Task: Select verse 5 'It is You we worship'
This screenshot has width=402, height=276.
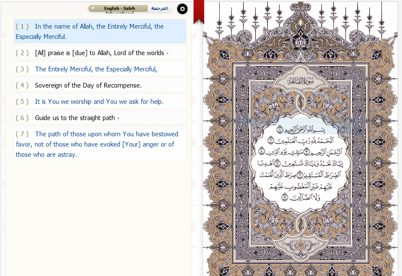Action: pos(100,102)
